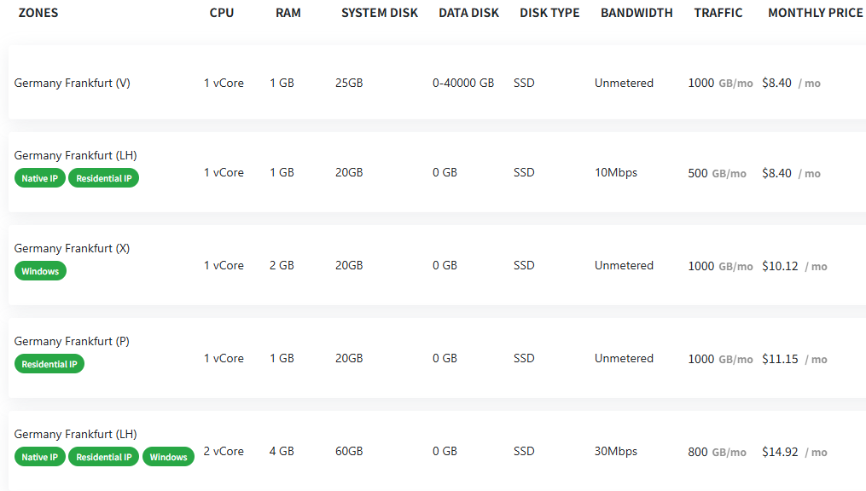Image resolution: width=866 pixels, height=491 pixels.
Task: Sort by the CPU column header
Action: point(222,13)
